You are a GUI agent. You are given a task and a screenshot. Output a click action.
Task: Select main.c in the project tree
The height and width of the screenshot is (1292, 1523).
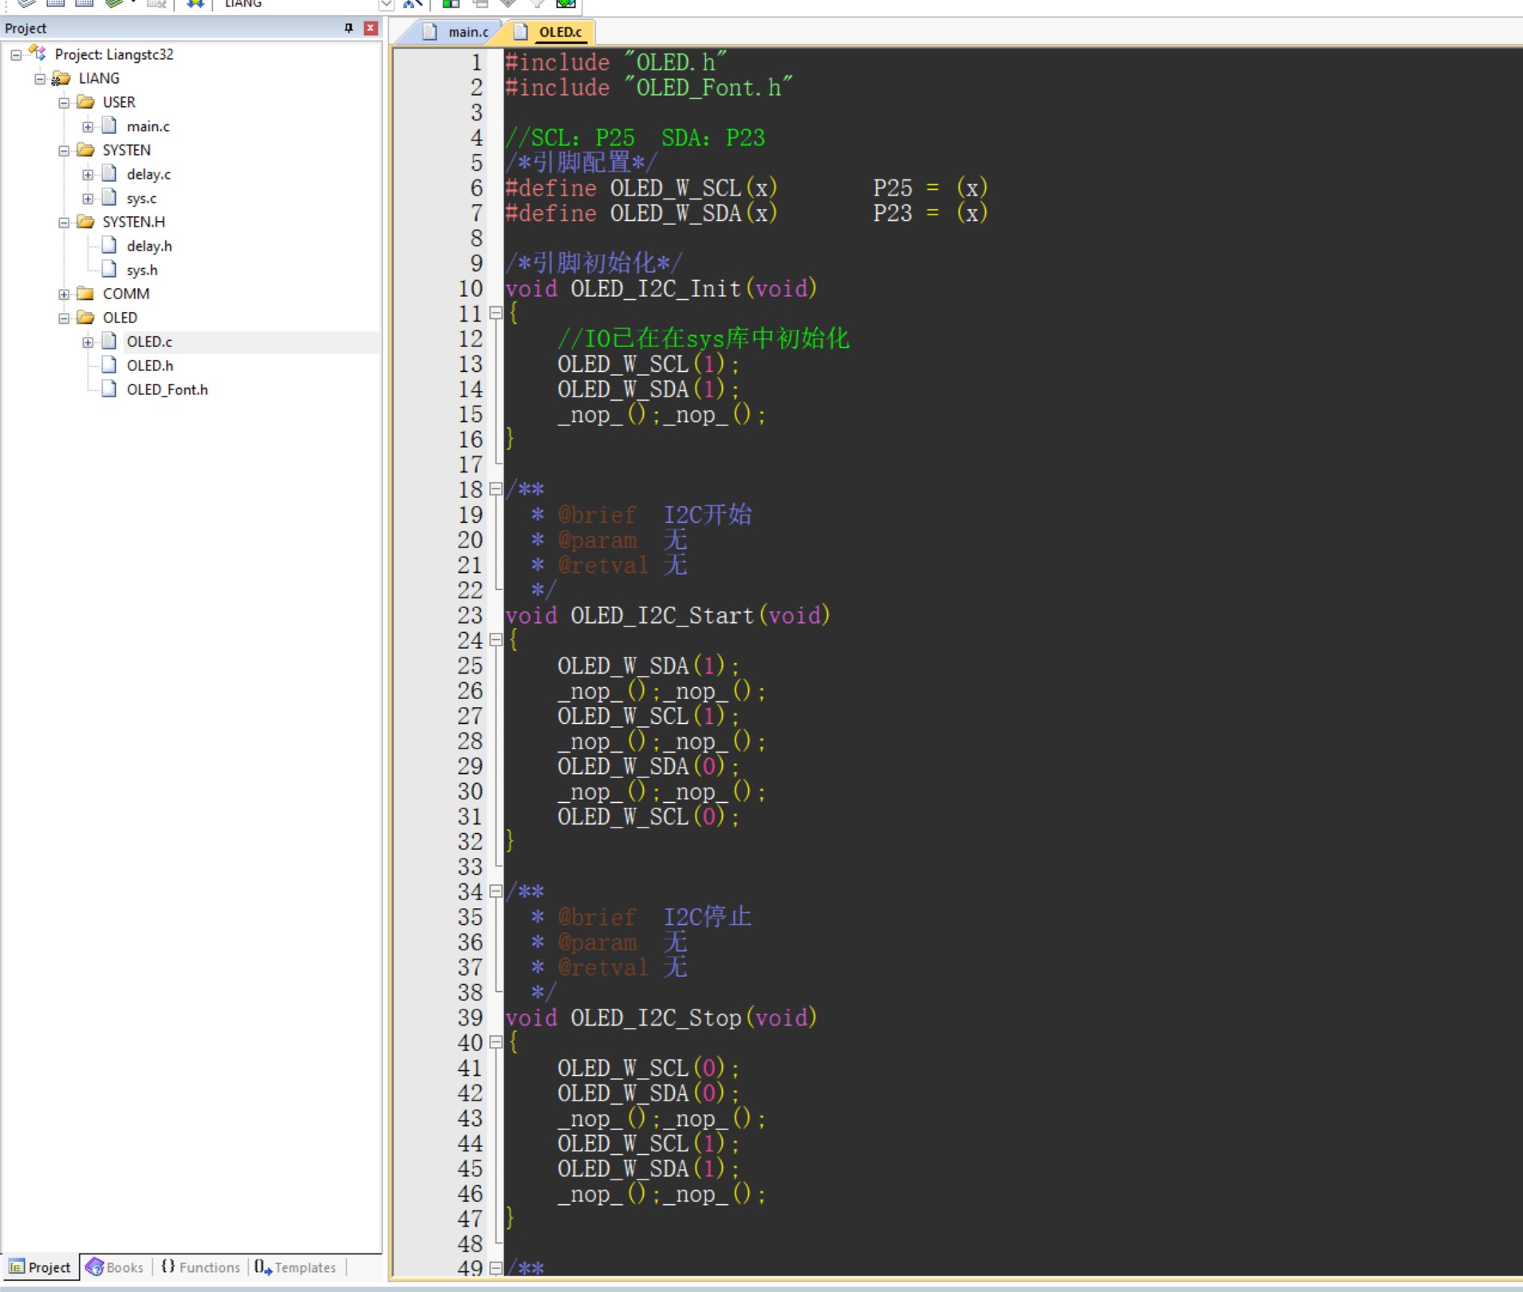(x=148, y=126)
